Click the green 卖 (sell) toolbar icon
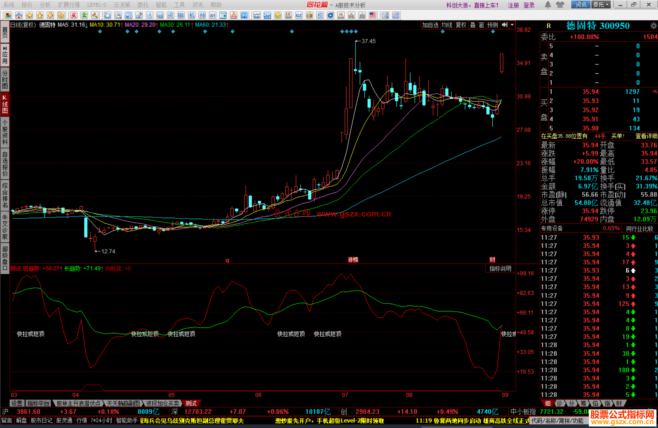658x428 pixels. tap(84, 15)
